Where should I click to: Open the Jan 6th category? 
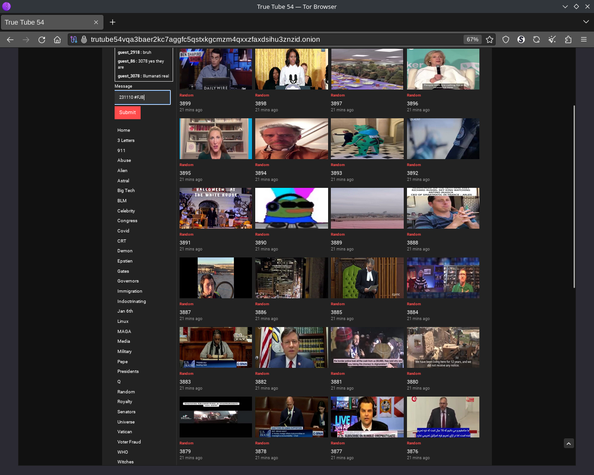point(125,311)
